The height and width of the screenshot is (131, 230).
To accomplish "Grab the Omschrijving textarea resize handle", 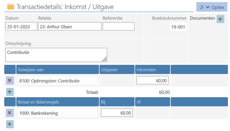I will [x=105, y=59].
